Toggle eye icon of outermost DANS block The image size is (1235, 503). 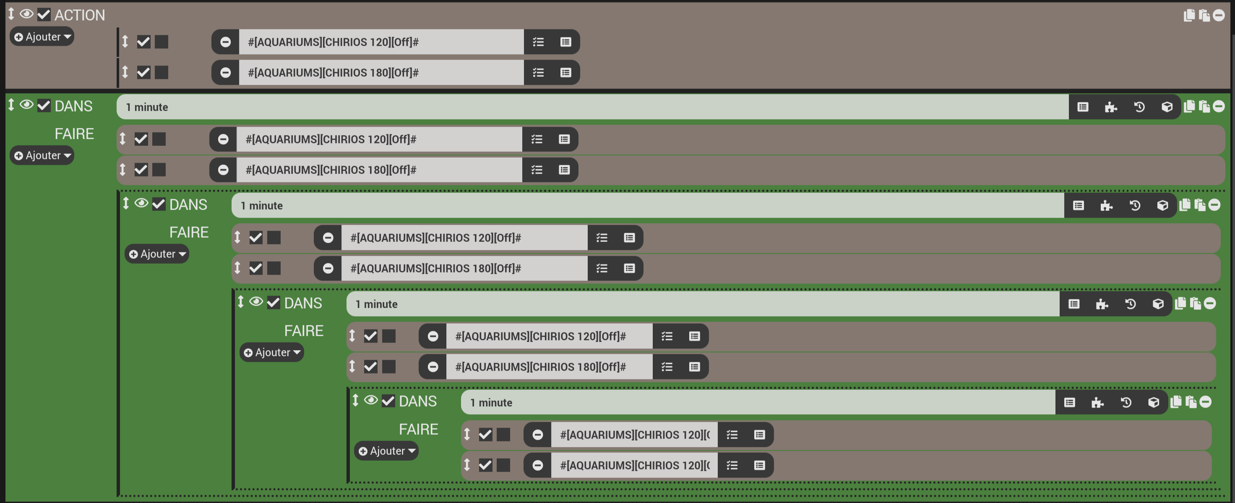(x=26, y=105)
